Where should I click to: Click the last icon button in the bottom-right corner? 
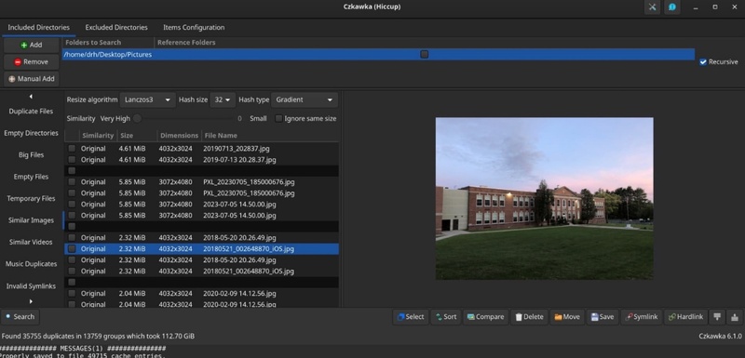point(735,317)
